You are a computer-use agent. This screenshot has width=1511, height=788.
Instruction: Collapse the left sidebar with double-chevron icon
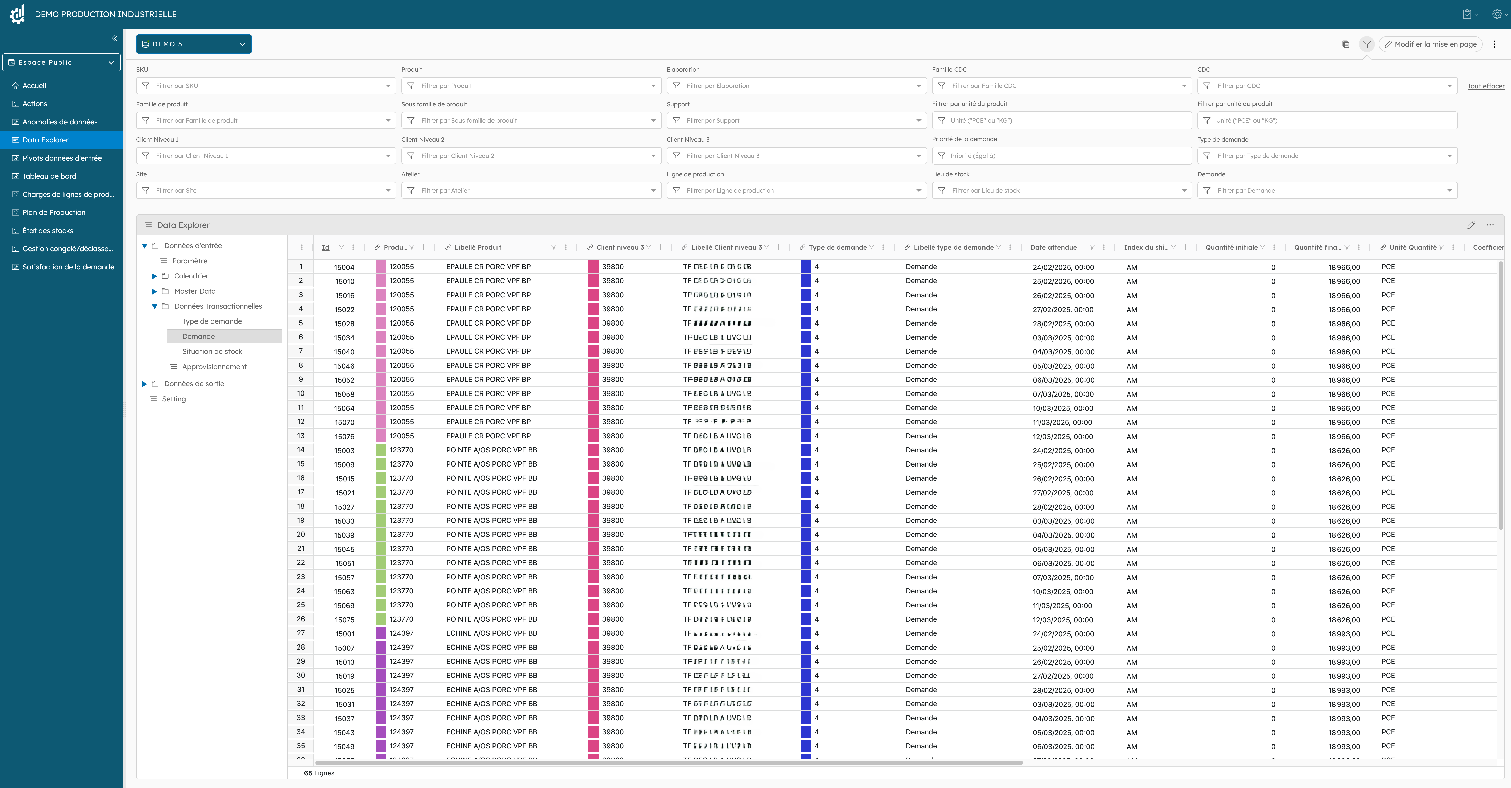point(114,38)
